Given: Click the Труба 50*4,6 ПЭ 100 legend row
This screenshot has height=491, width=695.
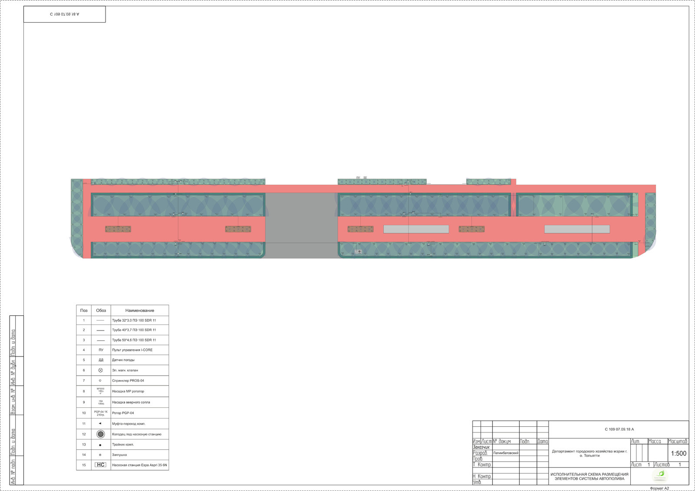Looking at the screenshot, I should point(134,340).
